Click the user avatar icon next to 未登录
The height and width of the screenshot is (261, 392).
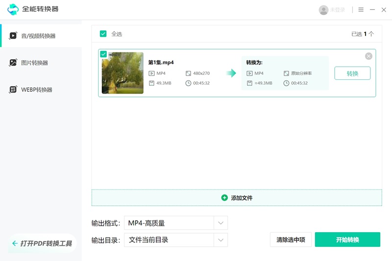click(323, 10)
